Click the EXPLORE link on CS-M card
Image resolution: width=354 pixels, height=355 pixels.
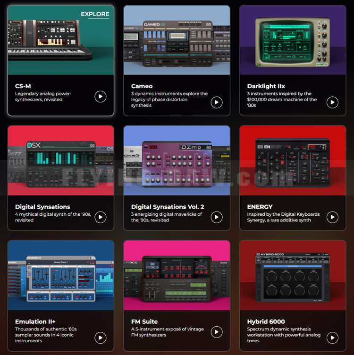pos(95,14)
